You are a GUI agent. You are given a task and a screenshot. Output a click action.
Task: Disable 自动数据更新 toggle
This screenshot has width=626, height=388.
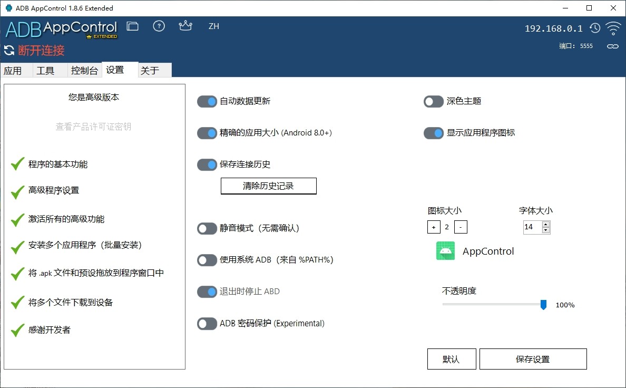(x=207, y=101)
